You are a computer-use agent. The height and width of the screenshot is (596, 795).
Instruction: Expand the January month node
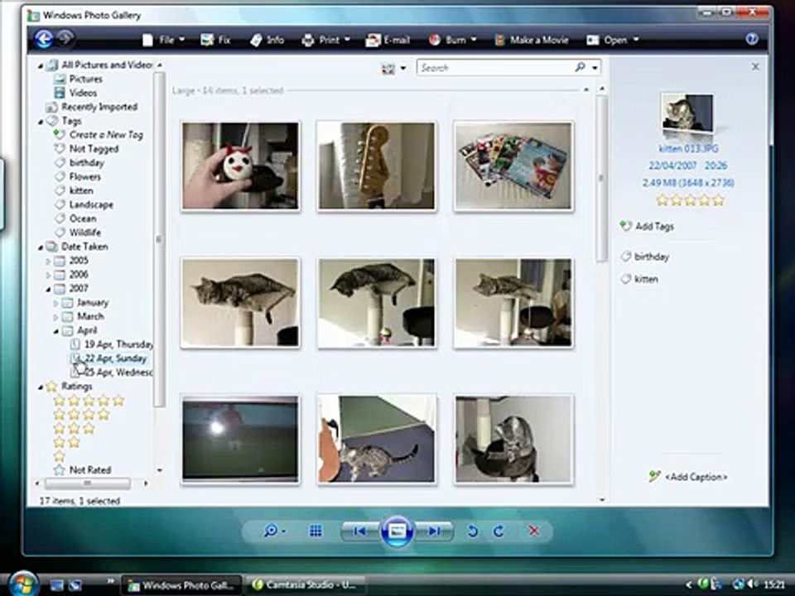55,303
